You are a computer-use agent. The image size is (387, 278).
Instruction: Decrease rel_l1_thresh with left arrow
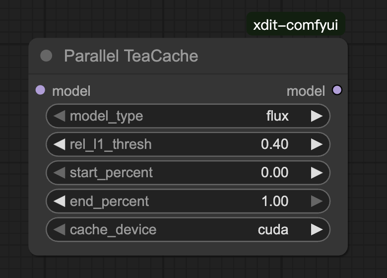(x=59, y=144)
